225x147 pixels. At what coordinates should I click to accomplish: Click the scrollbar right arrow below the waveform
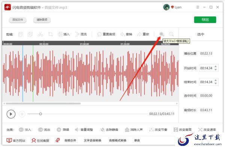point(177,104)
